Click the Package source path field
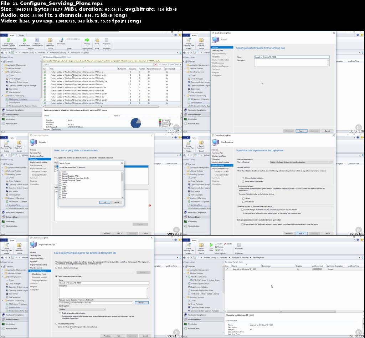The image size is (365, 338). [x=96, y=303]
